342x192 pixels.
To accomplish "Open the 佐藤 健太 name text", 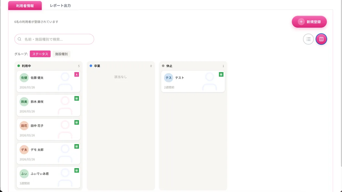I will point(37,78).
